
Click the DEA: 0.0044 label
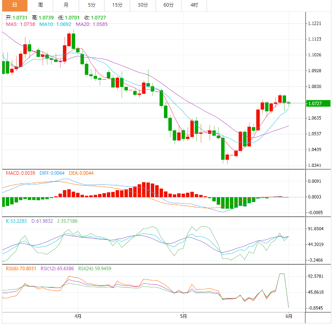(81, 173)
